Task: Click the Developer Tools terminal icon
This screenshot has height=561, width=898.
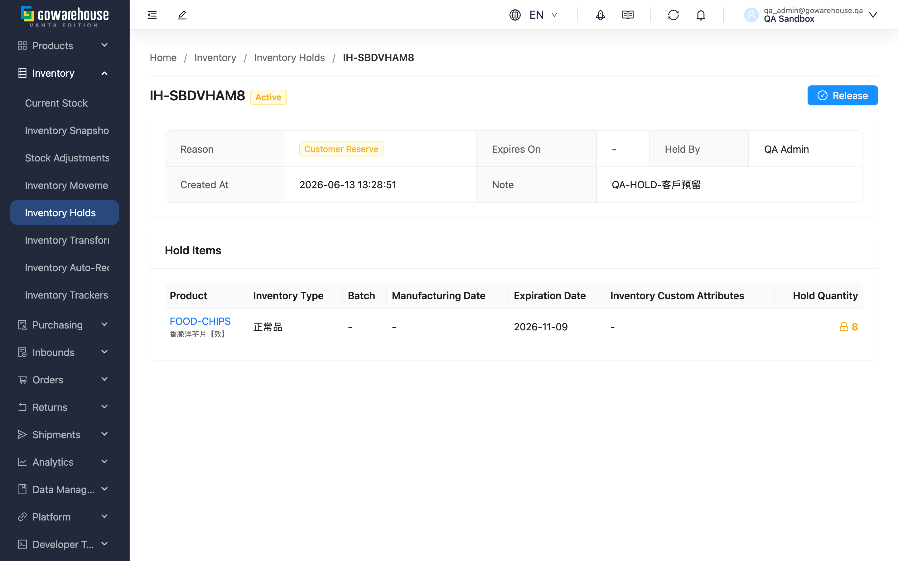Action: click(22, 544)
